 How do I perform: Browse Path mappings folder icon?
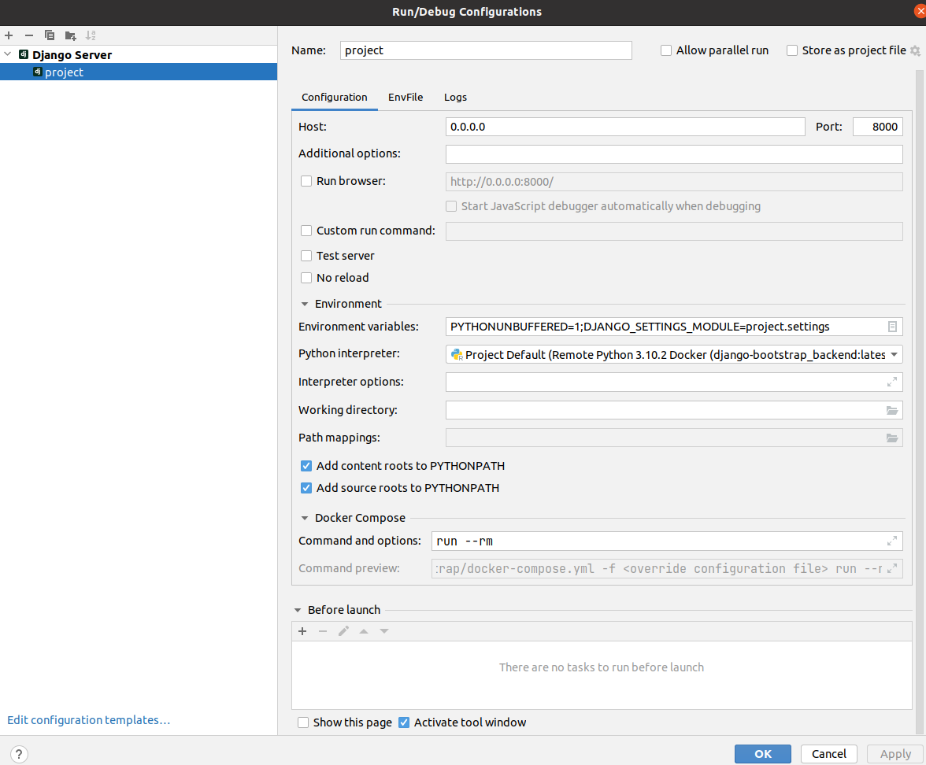point(891,438)
